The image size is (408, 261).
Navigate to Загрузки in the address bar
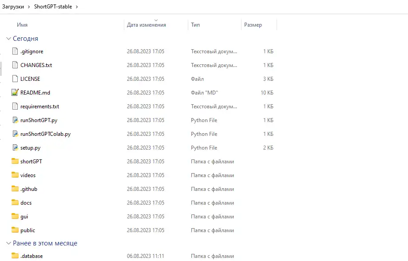click(13, 7)
